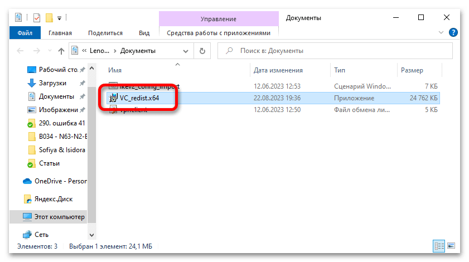Click the New folder quick access icon
The image size is (469, 262).
pyautogui.click(x=49, y=18)
